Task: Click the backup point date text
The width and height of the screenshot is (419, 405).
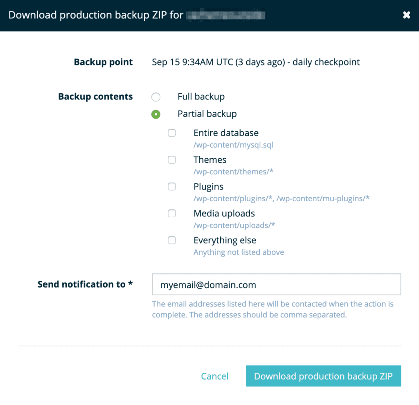Action: [256, 62]
